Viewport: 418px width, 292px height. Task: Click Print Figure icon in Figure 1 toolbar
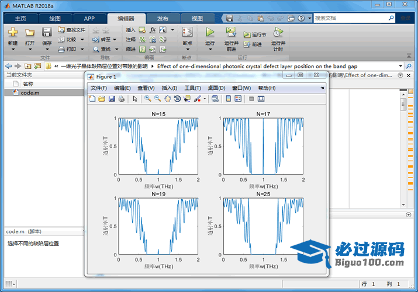[x=121, y=99]
